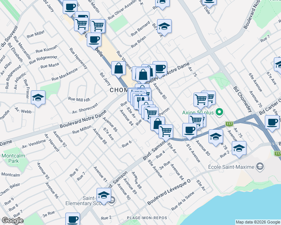The height and width of the screenshot is (225, 281).
Task: Click the Rue Milton street label
Action: click(x=82, y=129)
